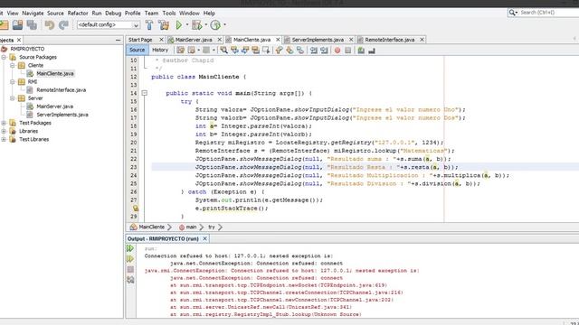Click the Find Selection magnifier icon
This screenshot has height=325, width=579.
pos(223,51)
